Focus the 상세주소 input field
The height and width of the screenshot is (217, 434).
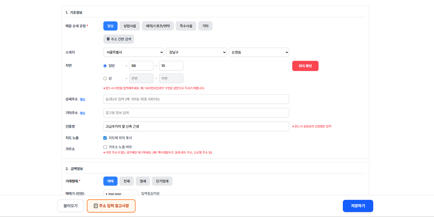coord(196,99)
